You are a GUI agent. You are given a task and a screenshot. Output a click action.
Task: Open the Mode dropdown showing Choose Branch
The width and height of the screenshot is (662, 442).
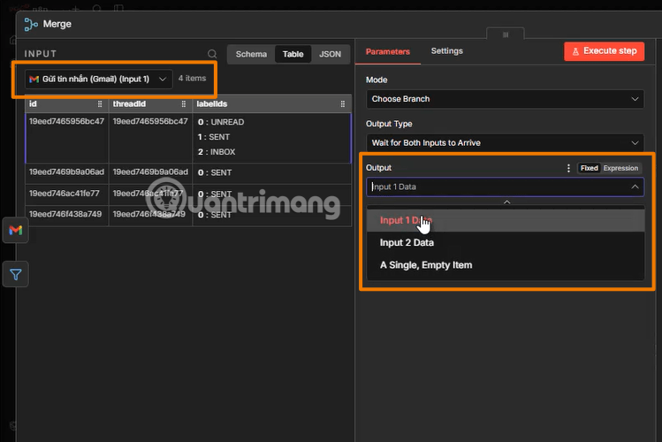point(505,99)
